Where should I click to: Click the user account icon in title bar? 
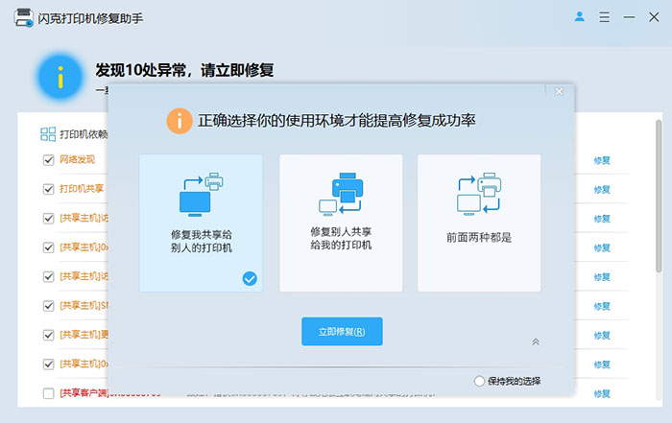579,16
